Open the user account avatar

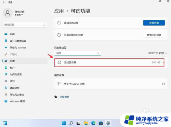pos(8,13)
